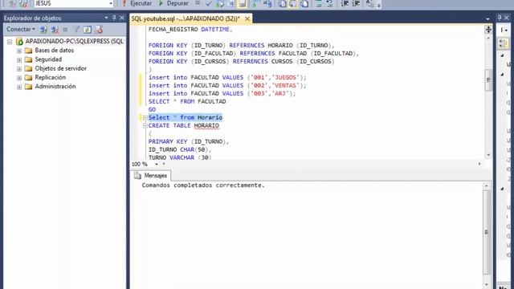Click the decrease indent icon
Image resolution: width=514 pixels, height=289 pixels.
click(345, 3)
